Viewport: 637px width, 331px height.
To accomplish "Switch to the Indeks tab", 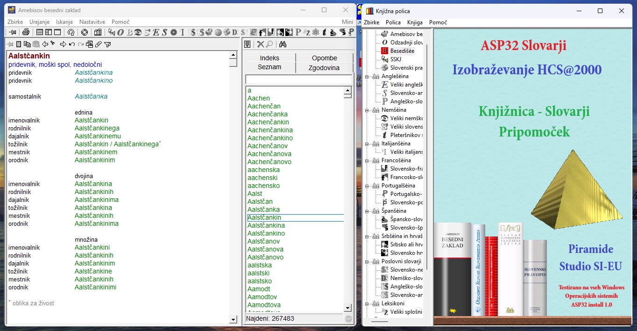I will 269,58.
